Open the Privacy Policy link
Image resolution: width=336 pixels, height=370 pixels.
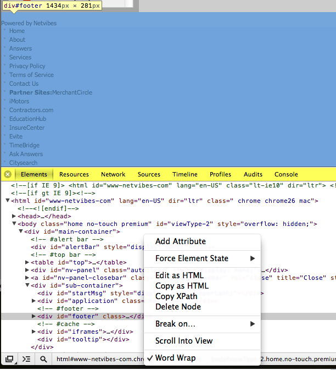[x=27, y=66]
